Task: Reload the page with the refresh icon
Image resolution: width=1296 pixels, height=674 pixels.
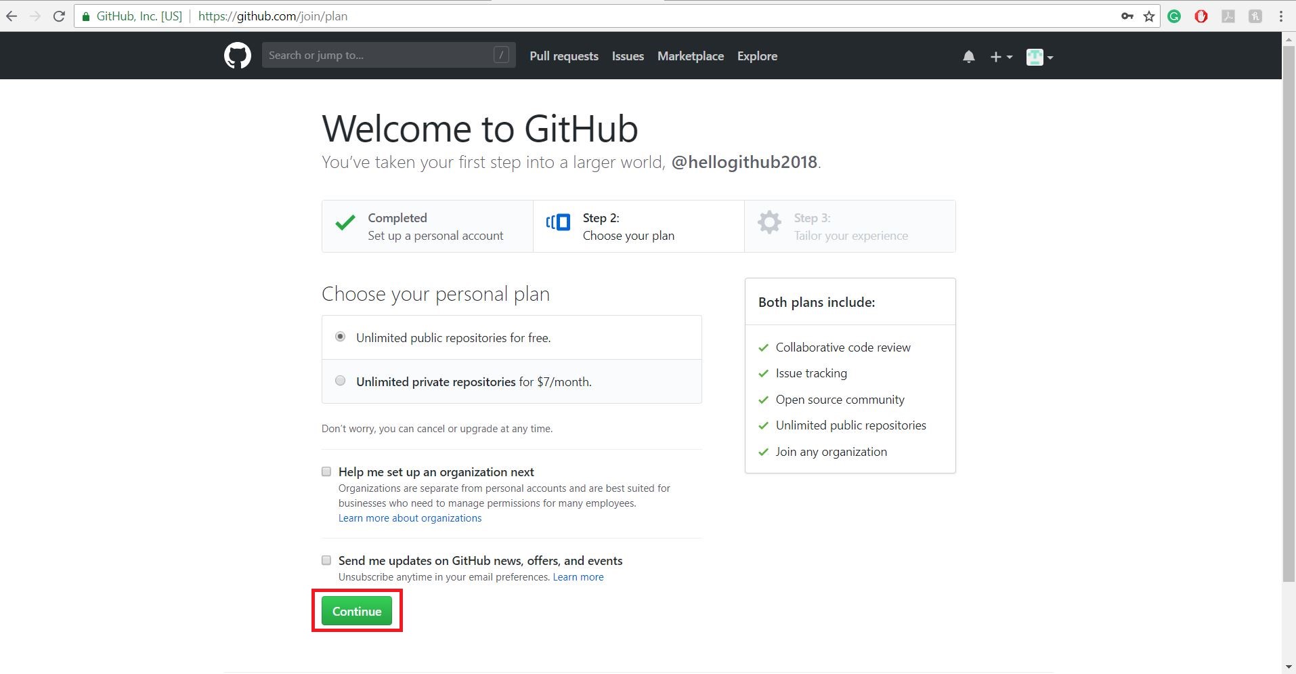Action: click(x=60, y=16)
